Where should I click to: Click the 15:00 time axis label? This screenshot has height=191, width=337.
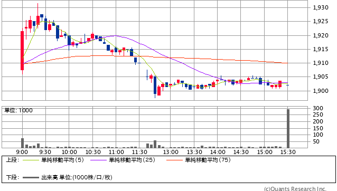tap(265, 152)
